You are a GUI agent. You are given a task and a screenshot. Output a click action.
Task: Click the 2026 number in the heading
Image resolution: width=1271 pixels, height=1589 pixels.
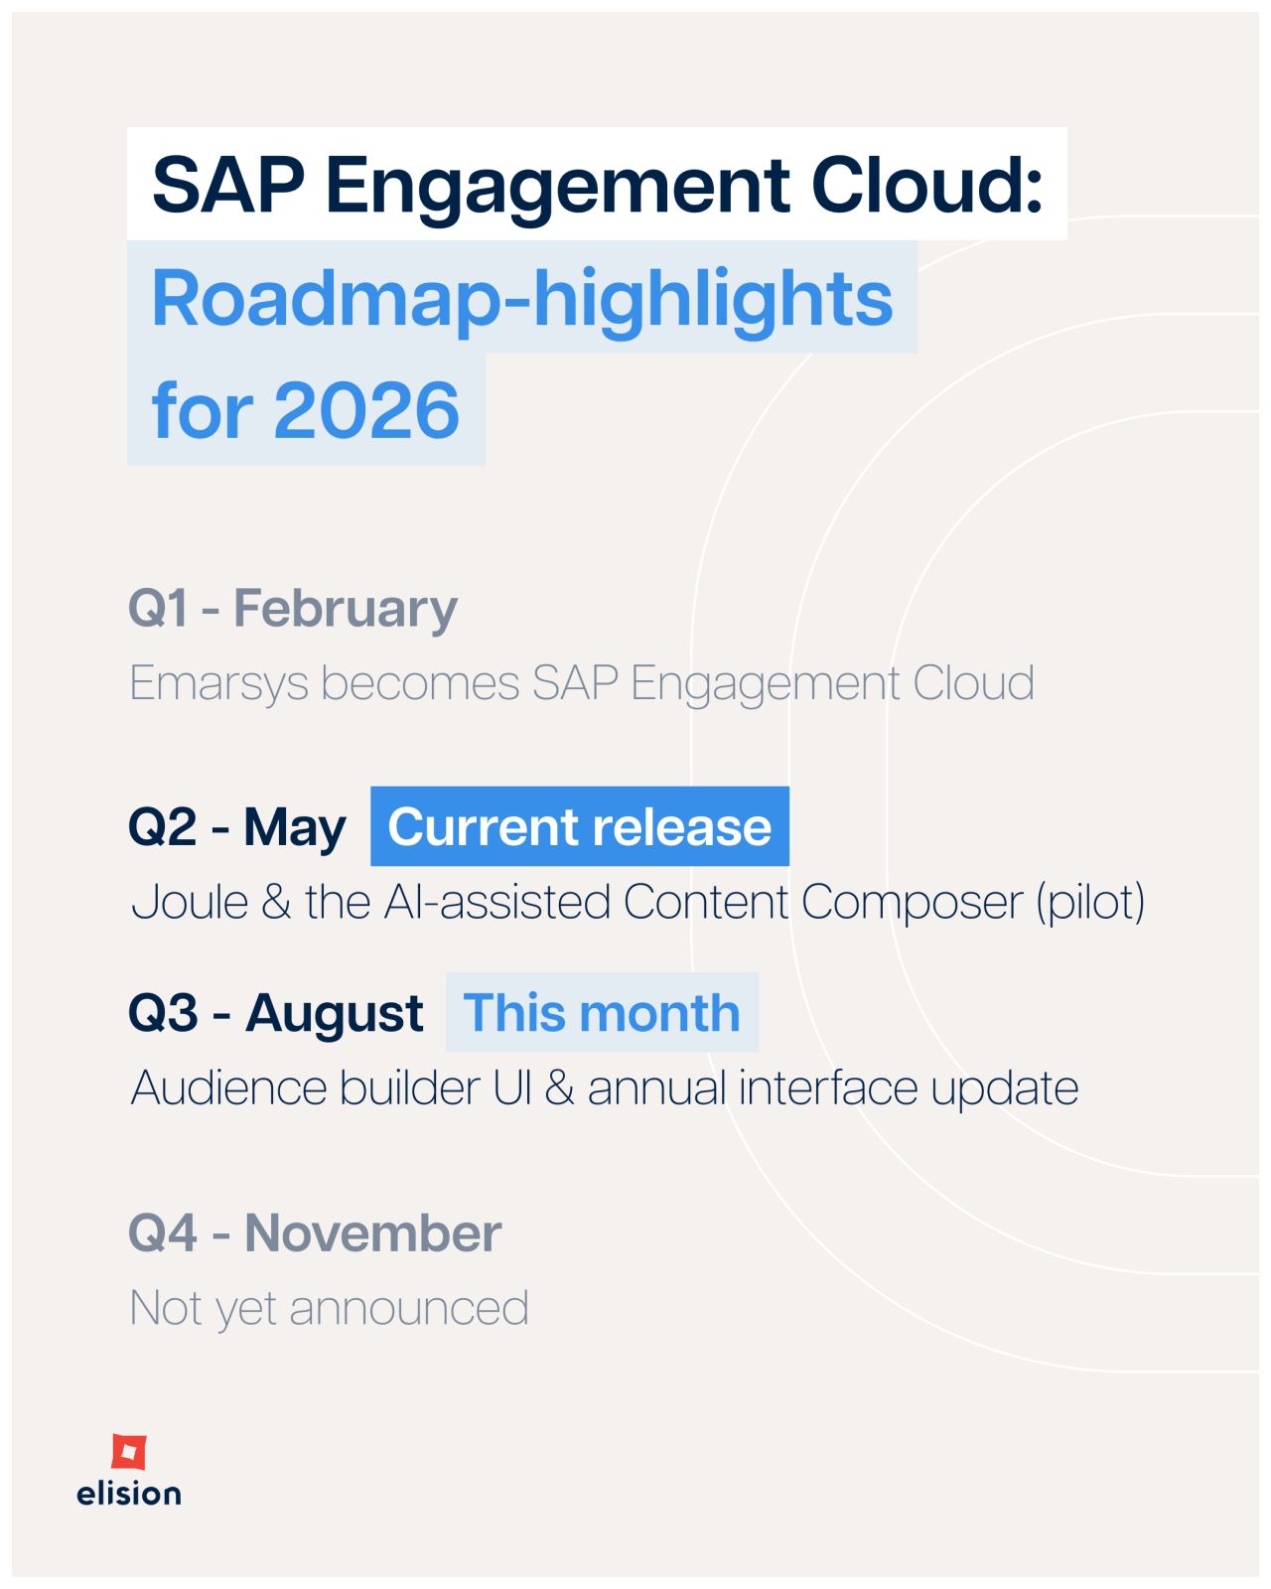pos(366,410)
